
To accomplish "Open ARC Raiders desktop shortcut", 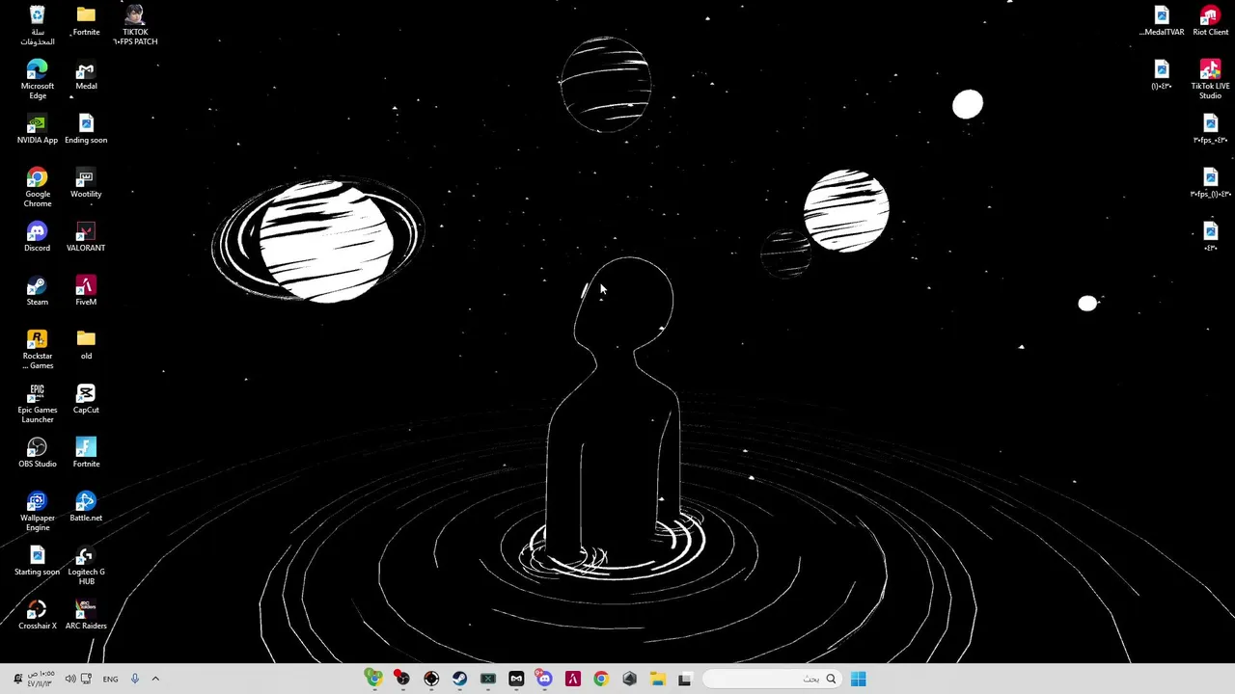I will (86, 615).
